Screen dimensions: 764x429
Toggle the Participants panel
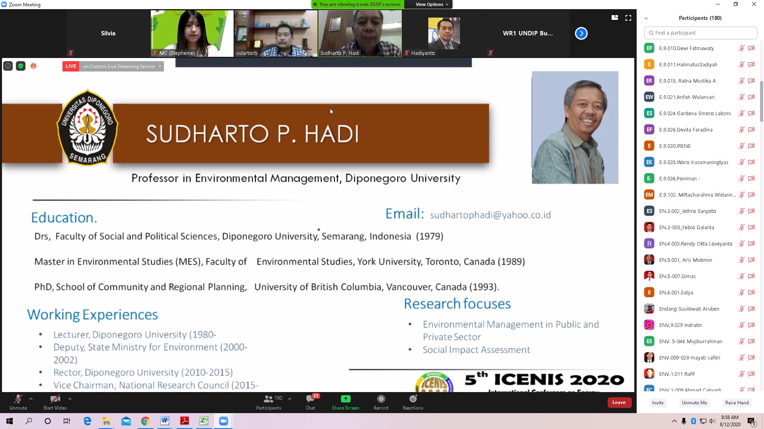pyautogui.click(x=269, y=402)
